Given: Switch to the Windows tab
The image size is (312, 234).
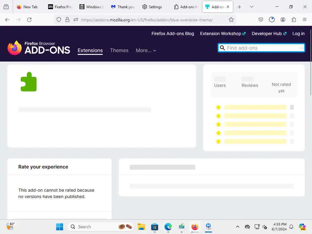Looking at the screenshot, I should [91, 7].
